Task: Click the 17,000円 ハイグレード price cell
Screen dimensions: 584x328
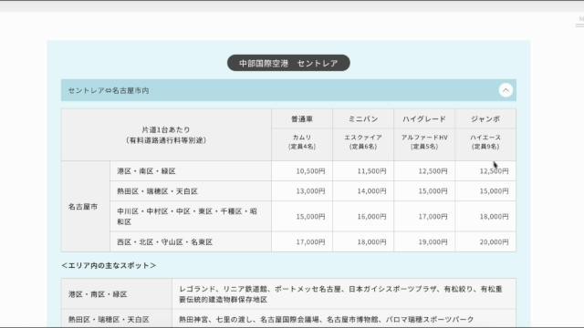Action: (x=424, y=217)
